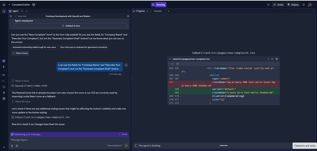
Task: Click the circular target icon beside the paperclip
Action: [17, 145]
